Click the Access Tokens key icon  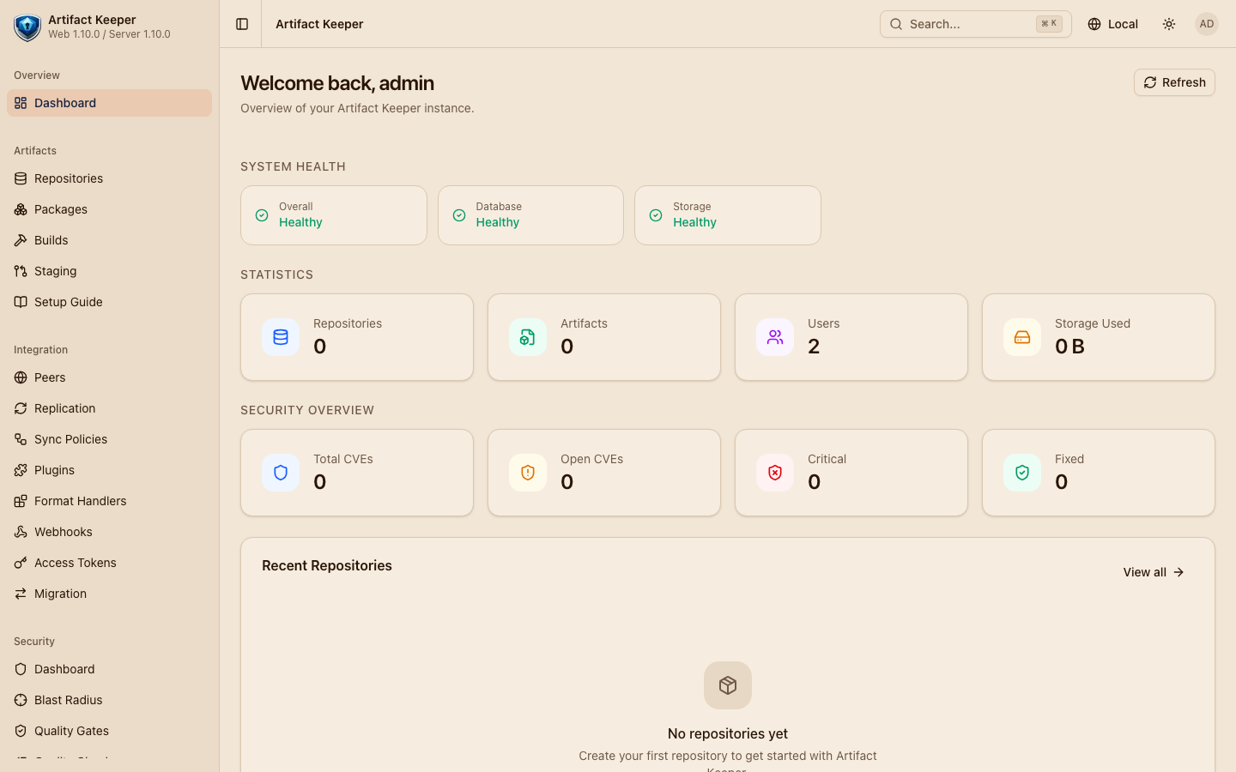pyautogui.click(x=21, y=563)
